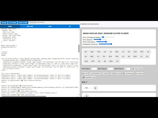Play the D4 note key
The image size is (158, 118).
pos(104,56)
